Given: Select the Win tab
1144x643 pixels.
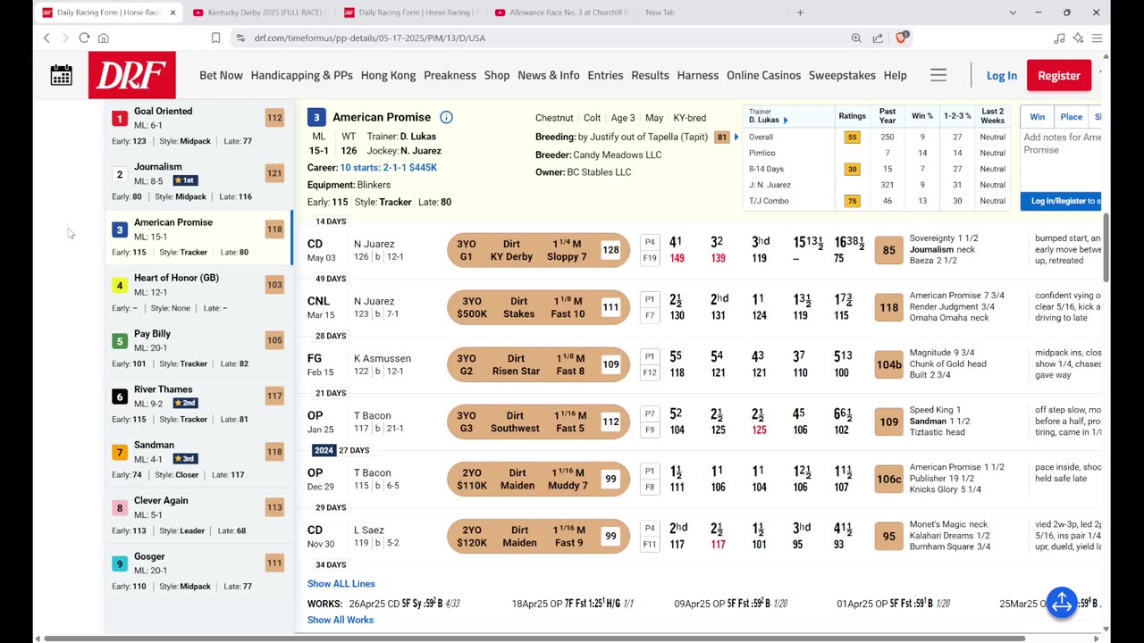Looking at the screenshot, I should pyautogui.click(x=1037, y=117).
